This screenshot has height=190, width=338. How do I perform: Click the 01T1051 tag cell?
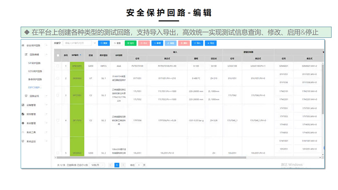(x=137, y=78)
